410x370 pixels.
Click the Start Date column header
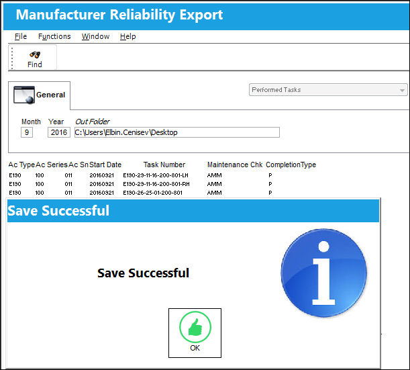coord(105,165)
